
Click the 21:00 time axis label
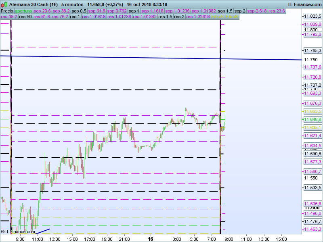[x=124, y=239]
